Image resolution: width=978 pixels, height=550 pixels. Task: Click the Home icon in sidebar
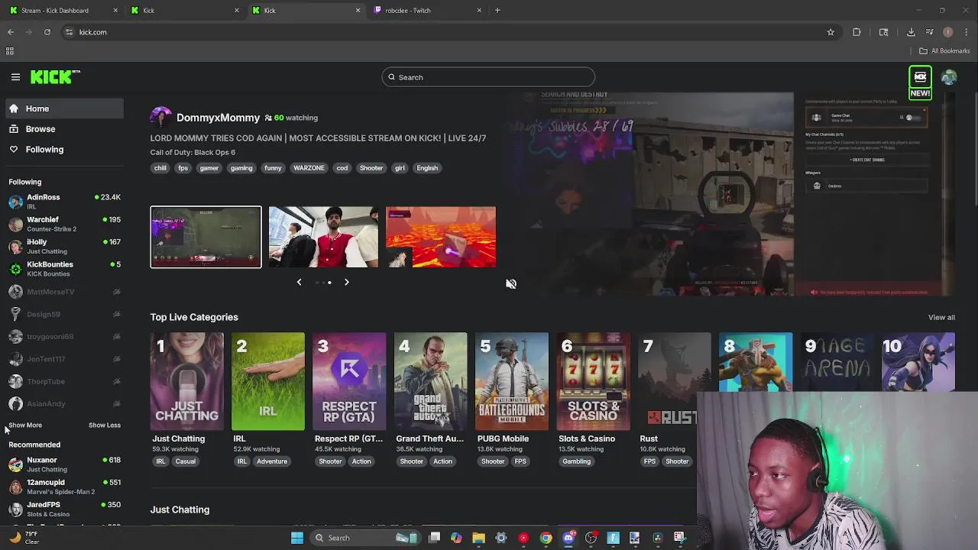14,108
